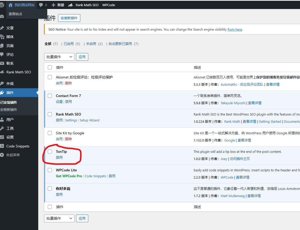Open the WordPress logo menu in admin bar
The width and height of the screenshot is (300, 230).
(x=3, y=5)
